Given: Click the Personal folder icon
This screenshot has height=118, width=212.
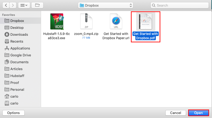Looking at the screenshot, I should coord(7,89).
